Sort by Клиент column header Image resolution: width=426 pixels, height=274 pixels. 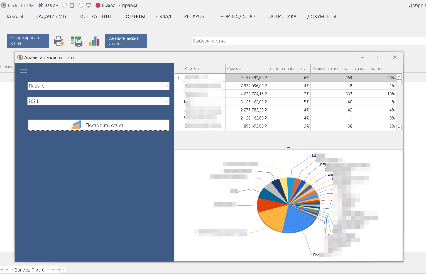(x=204, y=69)
